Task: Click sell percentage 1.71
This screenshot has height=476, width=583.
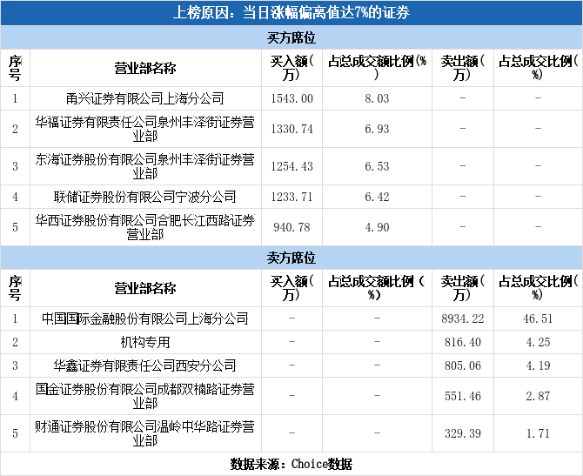Action: [538, 433]
